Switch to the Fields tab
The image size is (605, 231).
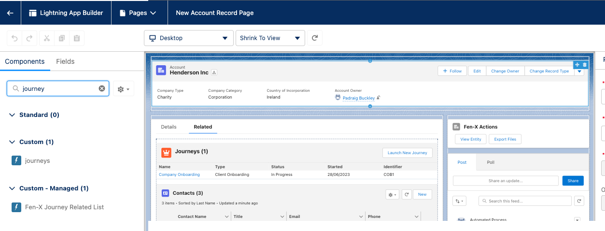point(65,61)
